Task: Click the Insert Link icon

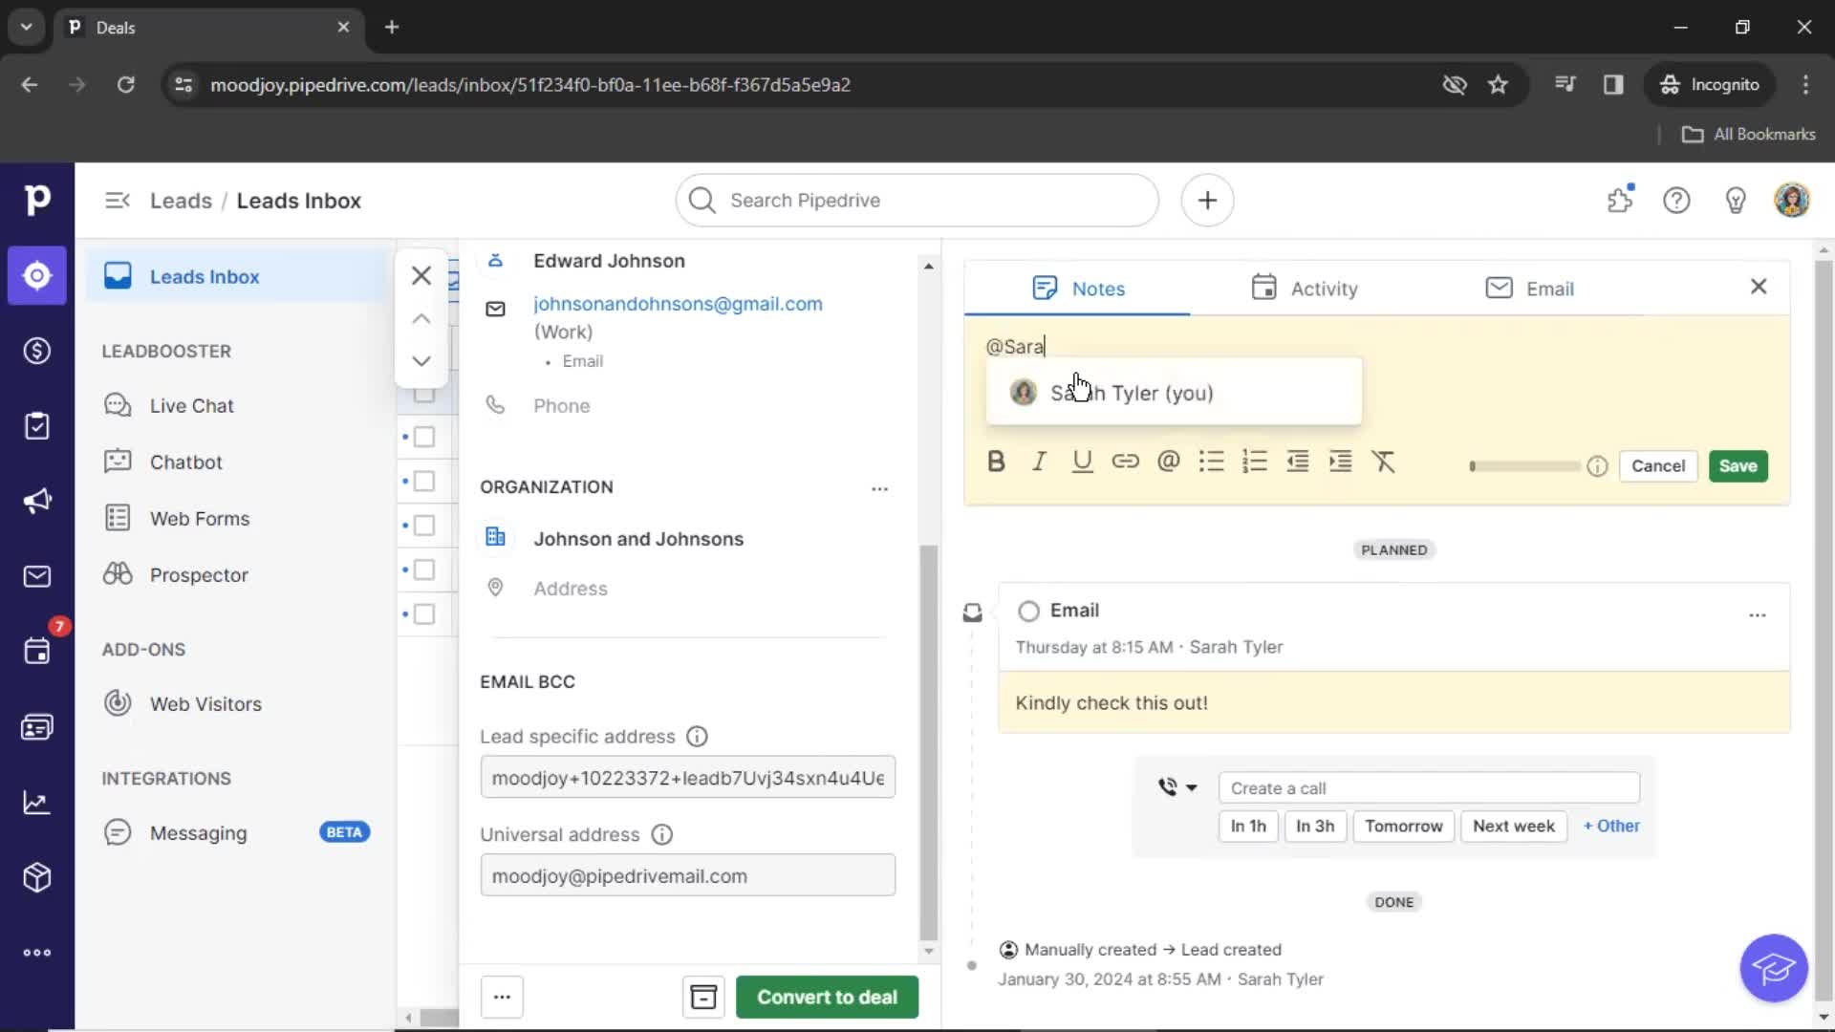Action: 1126,462
